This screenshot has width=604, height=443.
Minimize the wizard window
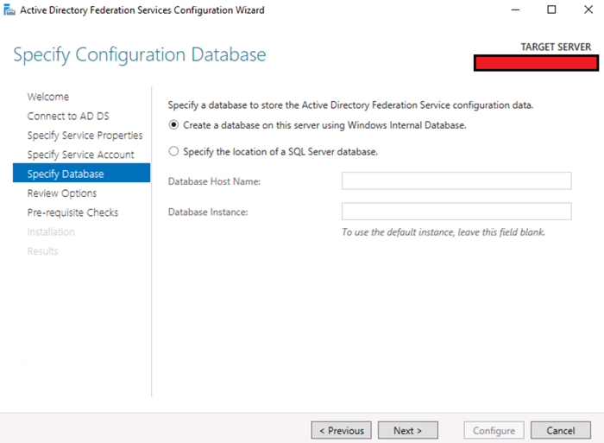(515, 10)
